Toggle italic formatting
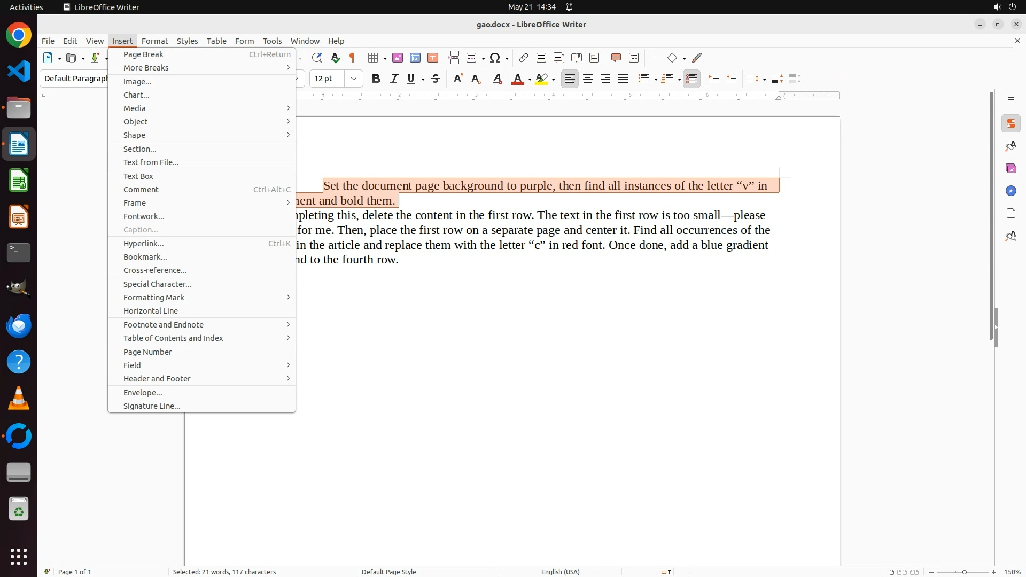This screenshot has width=1026, height=577. (394, 79)
